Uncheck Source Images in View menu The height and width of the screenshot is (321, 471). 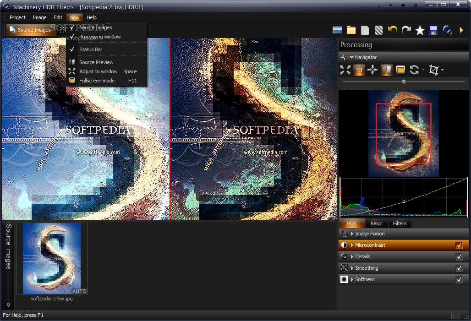pyautogui.click(x=106, y=27)
